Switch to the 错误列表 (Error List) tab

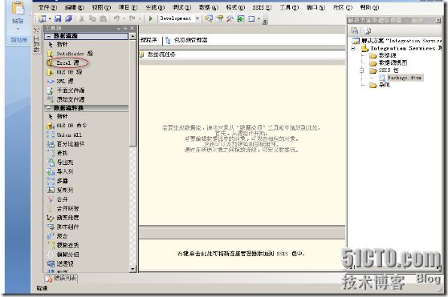62,278
